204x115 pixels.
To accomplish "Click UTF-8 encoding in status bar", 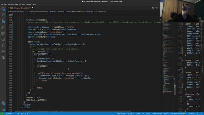I will click(138, 114).
